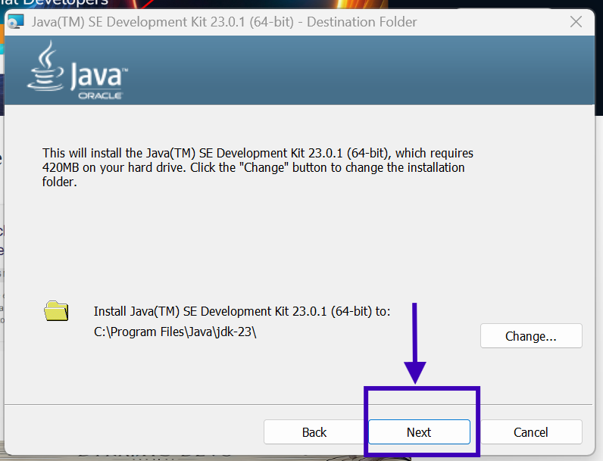Click the window title "Destination Folder"
Viewport: 603px width, 461px height.
click(362, 22)
